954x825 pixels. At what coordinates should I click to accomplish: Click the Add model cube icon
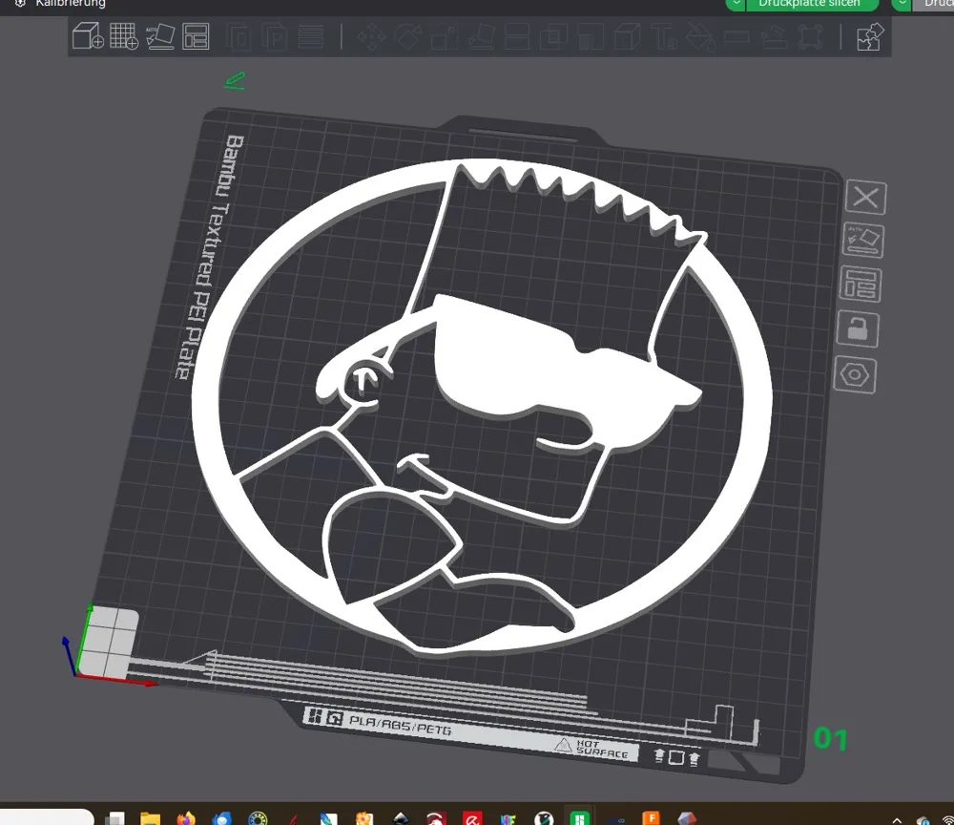tap(88, 36)
